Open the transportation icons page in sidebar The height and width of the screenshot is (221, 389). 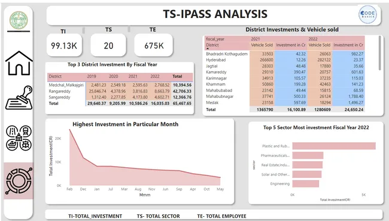click(x=19, y=138)
